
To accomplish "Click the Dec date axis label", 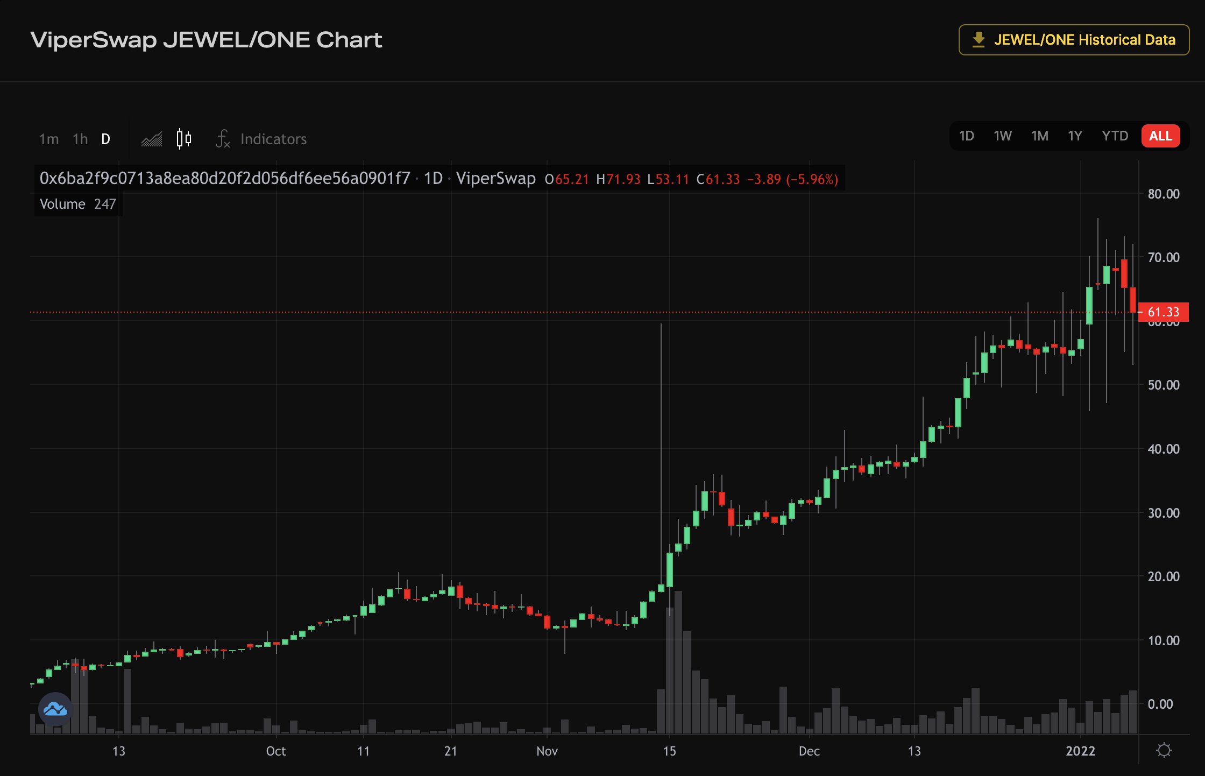I will pyautogui.click(x=809, y=751).
